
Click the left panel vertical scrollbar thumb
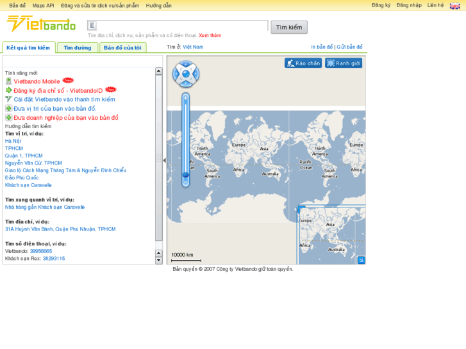159,158
